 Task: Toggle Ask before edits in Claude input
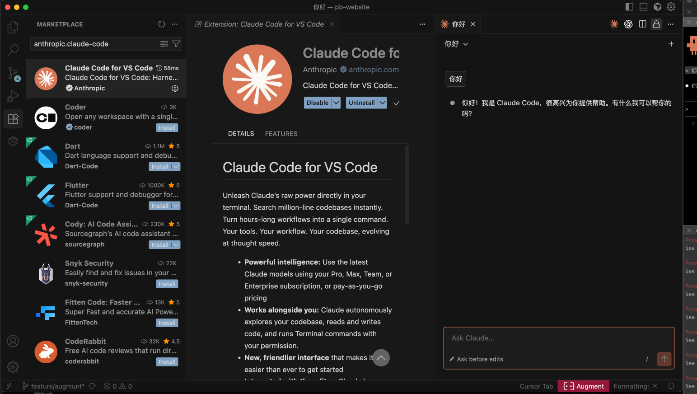477,359
